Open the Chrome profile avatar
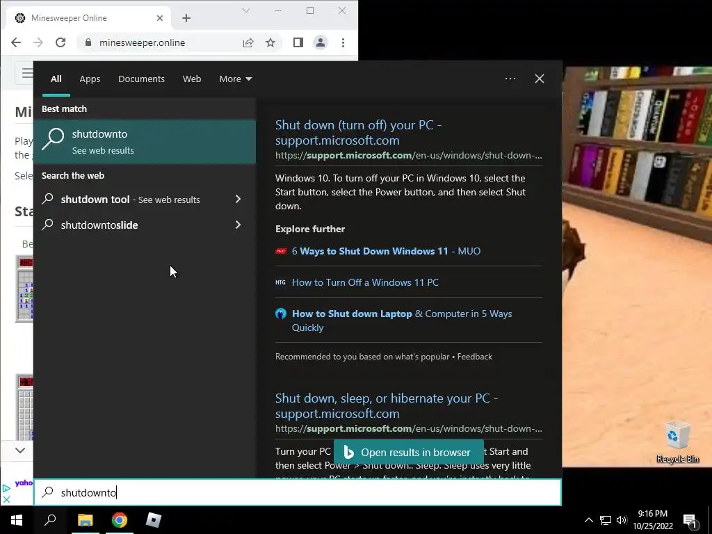Viewport: 712px width, 534px height. [320, 42]
